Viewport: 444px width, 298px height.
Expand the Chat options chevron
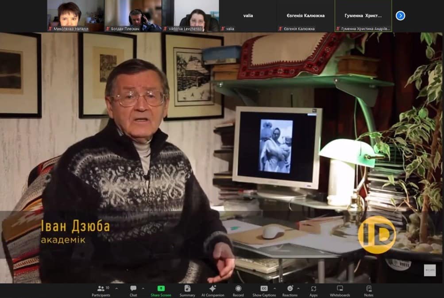143,288
